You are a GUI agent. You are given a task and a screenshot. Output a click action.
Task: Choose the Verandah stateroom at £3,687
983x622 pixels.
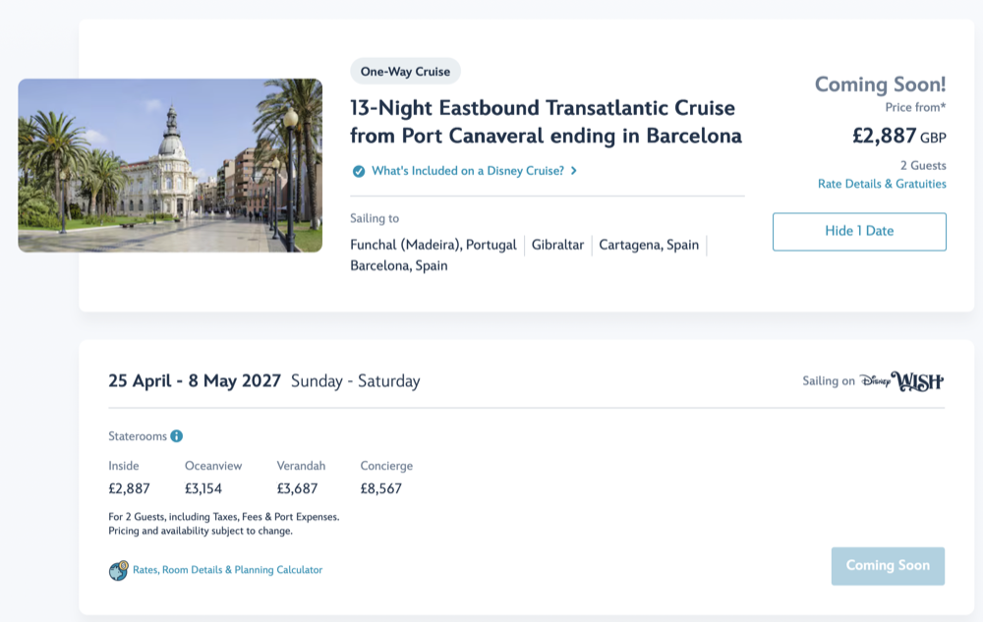(298, 488)
